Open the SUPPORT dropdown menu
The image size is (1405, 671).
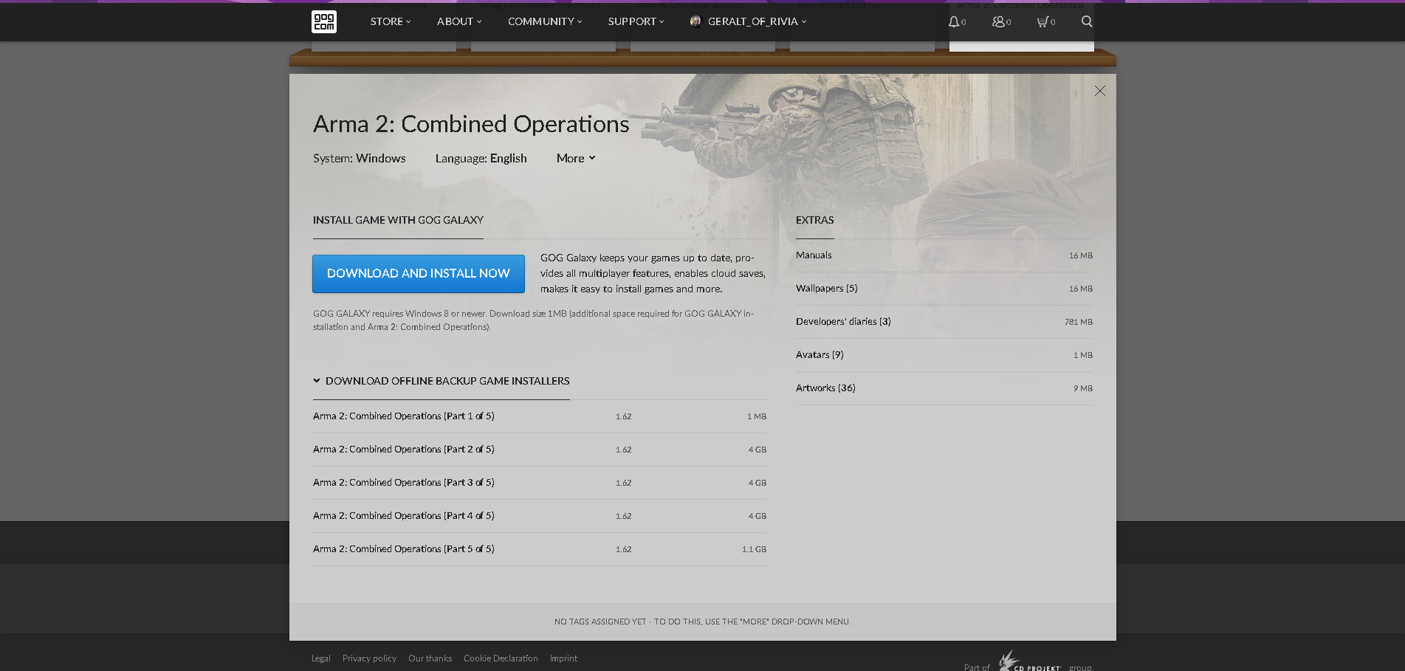coord(636,21)
